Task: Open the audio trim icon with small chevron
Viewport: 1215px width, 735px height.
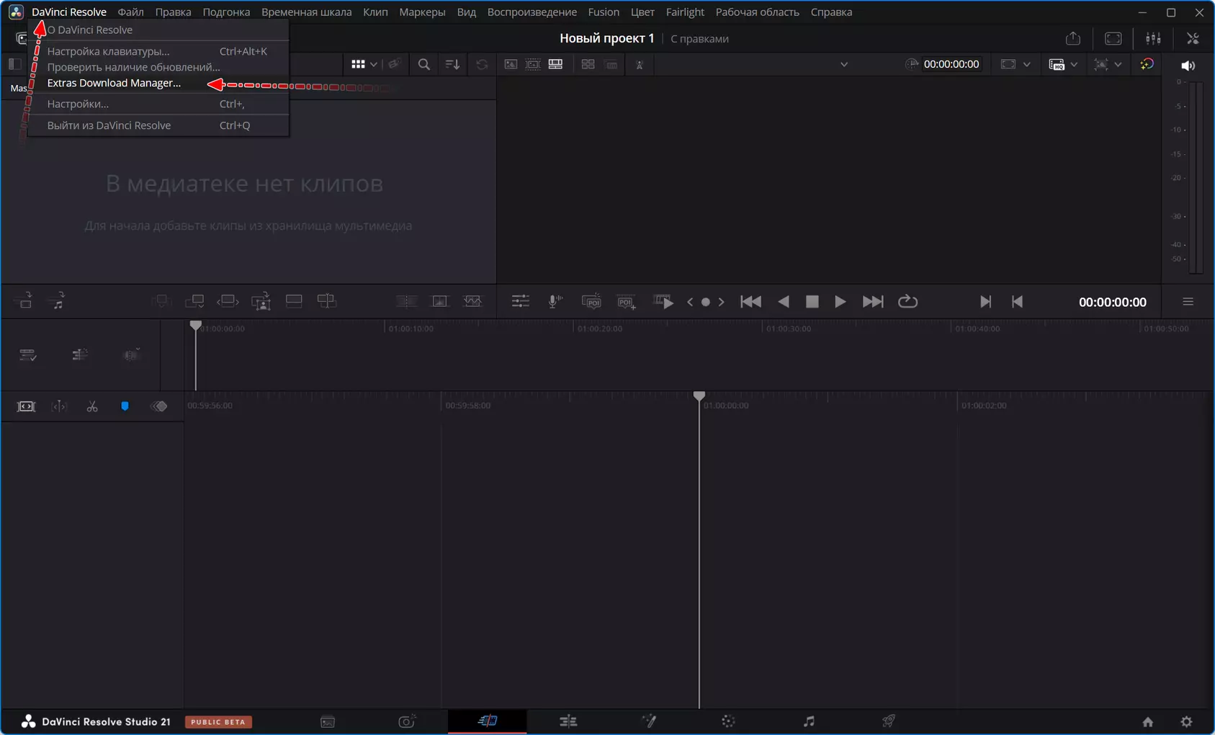Action: tap(131, 355)
